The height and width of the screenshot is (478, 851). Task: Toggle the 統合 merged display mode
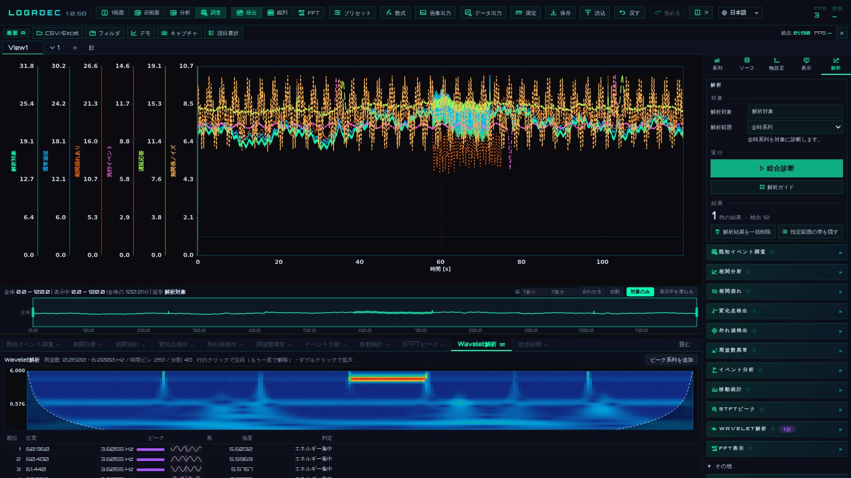click(x=246, y=13)
